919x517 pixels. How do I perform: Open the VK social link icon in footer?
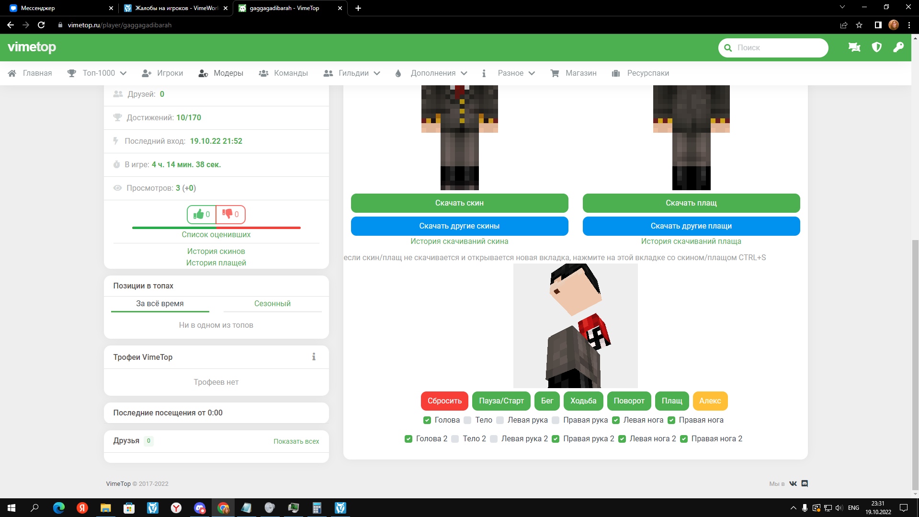pyautogui.click(x=793, y=484)
